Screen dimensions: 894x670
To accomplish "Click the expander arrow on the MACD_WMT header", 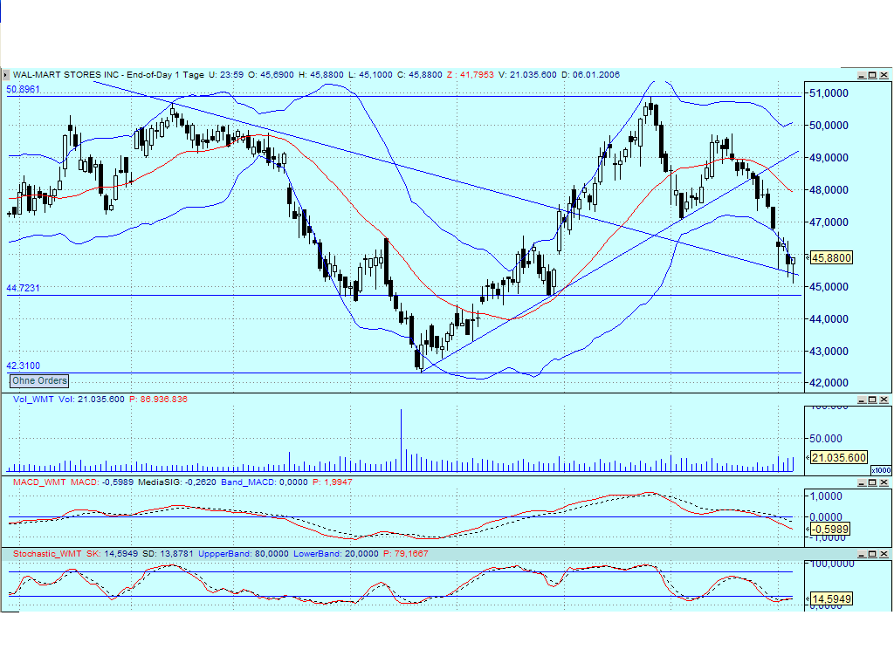I will pos(6,482).
